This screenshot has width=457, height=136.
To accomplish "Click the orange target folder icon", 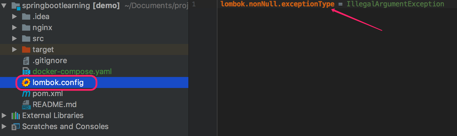I will click(26, 49).
